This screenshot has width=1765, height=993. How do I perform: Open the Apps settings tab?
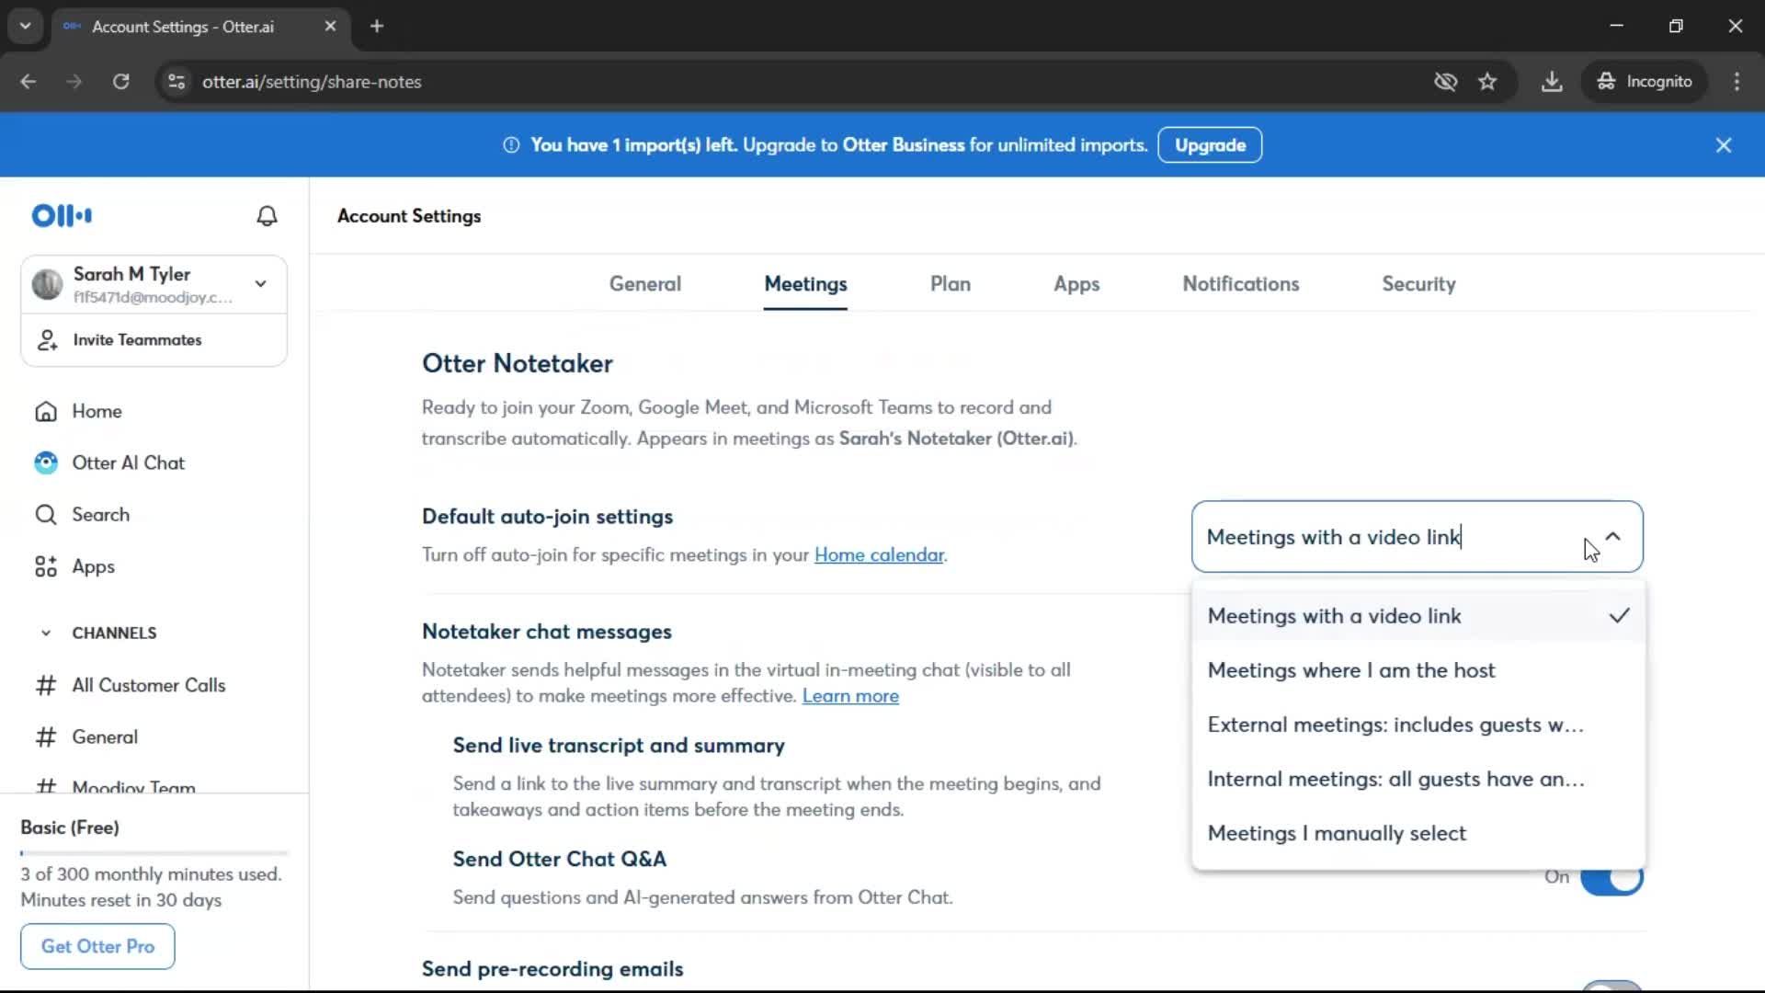click(x=1076, y=284)
